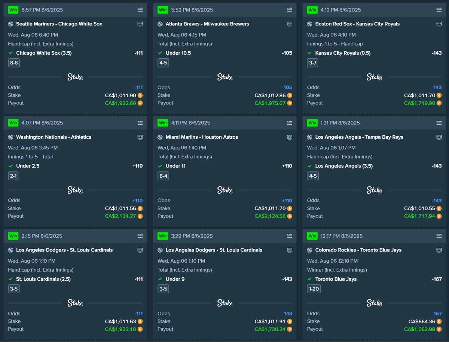Image resolution: width=449 pixels, height=342 pixels.
Task: Click the 8-6 score box
Action: point(14,63)
